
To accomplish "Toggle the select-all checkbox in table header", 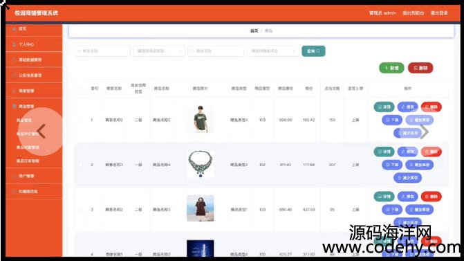I will point(80,89).
